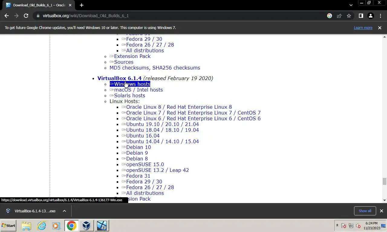Open Oracle Linux 6 / CentOS 6 link
The height and width of the screenshot is (232, 387).
pyautogui.click(x=191, y=118)
